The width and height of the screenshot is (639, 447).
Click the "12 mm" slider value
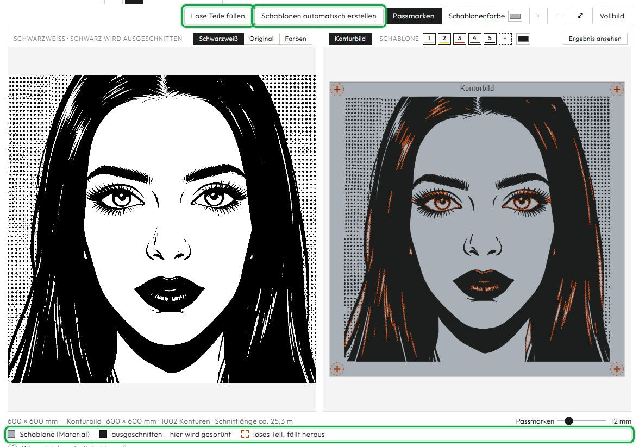[621, 421]
